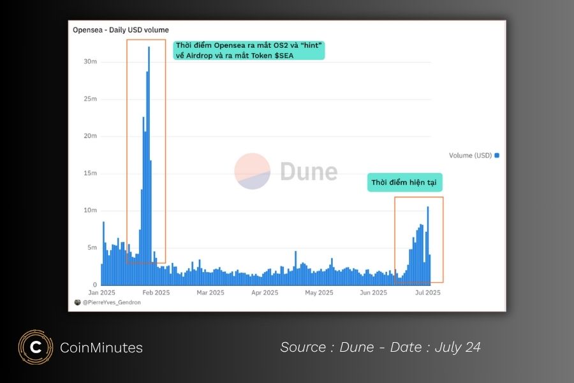Click the '15m' y-axis label
The image size is (574, 383).
pyautogui.click(x=91, y=174)
